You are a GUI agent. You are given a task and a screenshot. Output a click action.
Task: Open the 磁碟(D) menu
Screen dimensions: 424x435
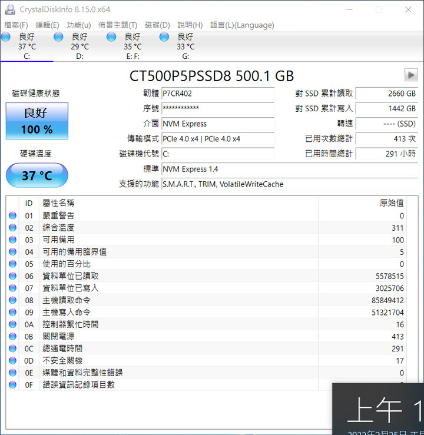click(157, 25)
